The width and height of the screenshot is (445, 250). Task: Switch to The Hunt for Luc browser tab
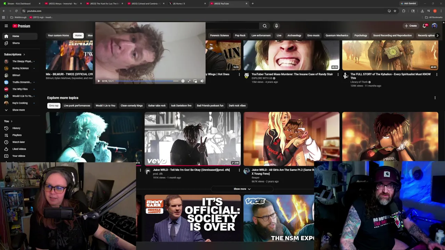(105, 3)
